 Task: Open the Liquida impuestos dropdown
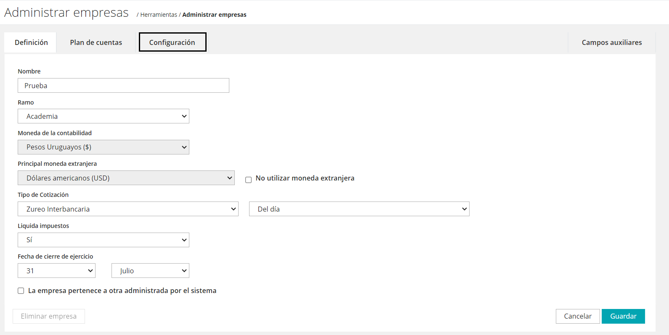coord(103,240)
